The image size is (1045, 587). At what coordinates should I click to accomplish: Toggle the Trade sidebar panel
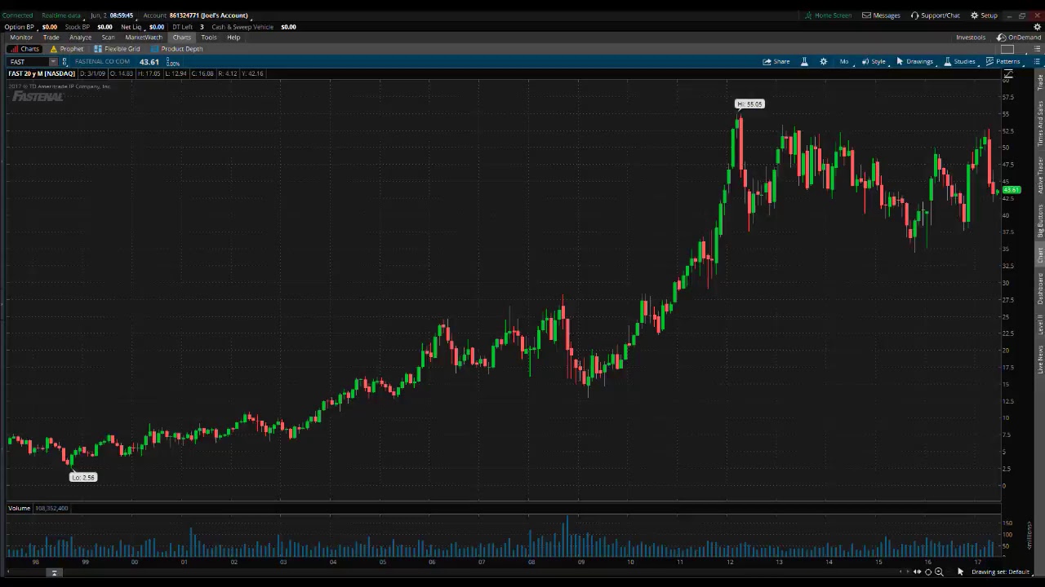point(1040,82)
